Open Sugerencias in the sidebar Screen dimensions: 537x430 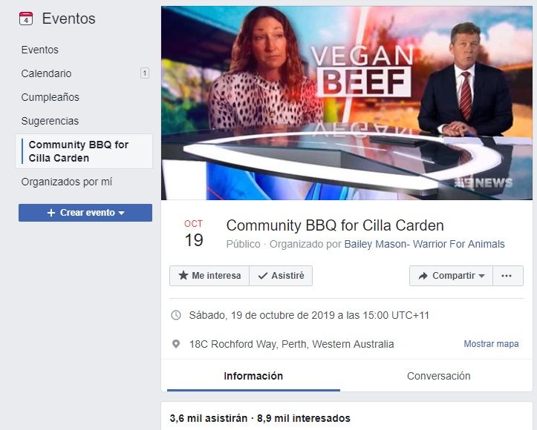point(50,121)
